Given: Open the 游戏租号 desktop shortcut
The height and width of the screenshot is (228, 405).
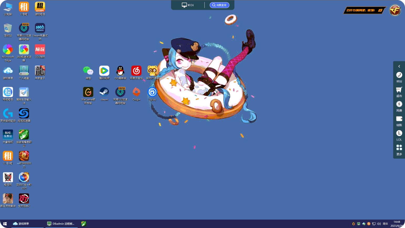Looking at the screenshot, I should (40, 9).
